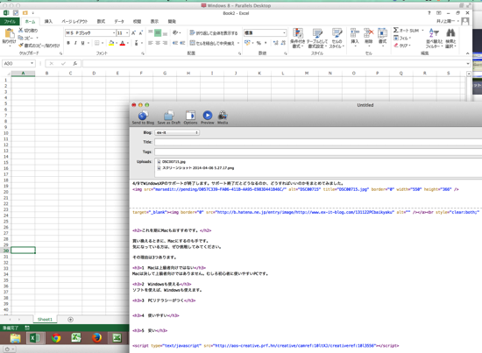
Task: Align cell text left
Action: pyautogui.click(x=151, y=43)
